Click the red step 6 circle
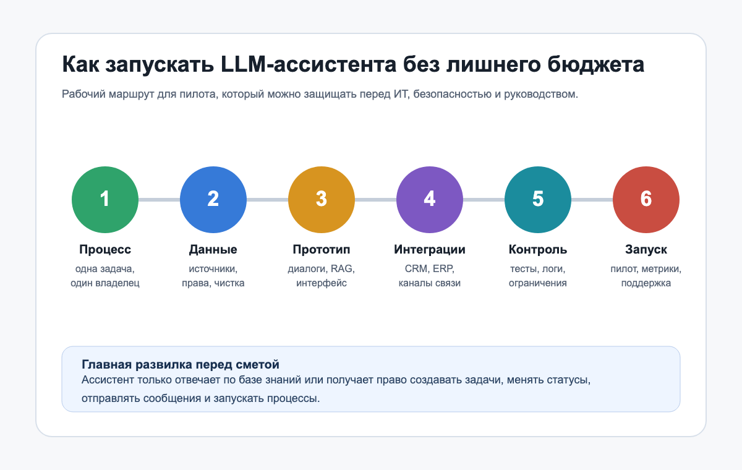742x470 pixels. [x=646, y=199]
